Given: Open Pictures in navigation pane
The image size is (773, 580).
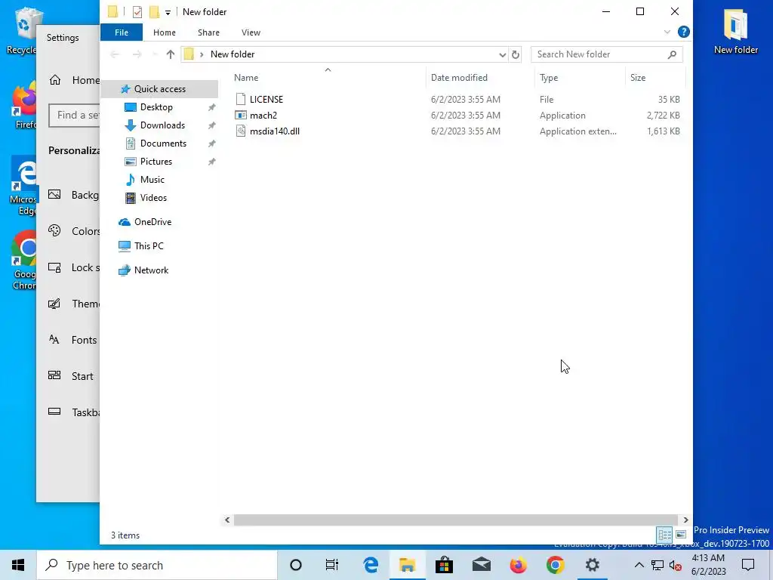Looking at the screenshot, I should (x=156, y=162).
